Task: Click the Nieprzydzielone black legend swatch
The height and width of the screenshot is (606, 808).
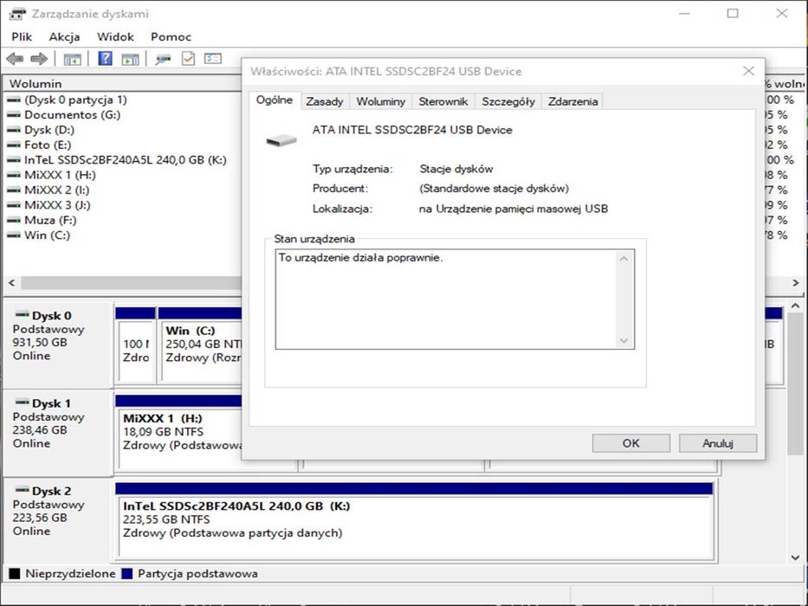Action: tap(15, 573)
